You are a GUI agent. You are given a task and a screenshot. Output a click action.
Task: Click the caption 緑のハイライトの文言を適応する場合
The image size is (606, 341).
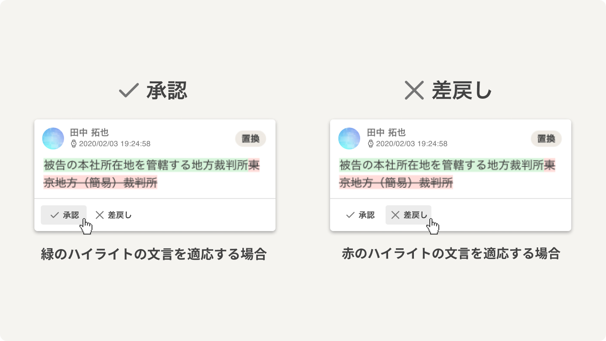[154, 254]
